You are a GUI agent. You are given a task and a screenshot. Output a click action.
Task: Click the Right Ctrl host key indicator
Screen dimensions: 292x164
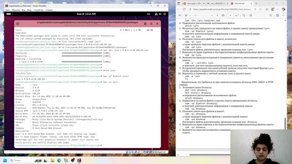162,152
